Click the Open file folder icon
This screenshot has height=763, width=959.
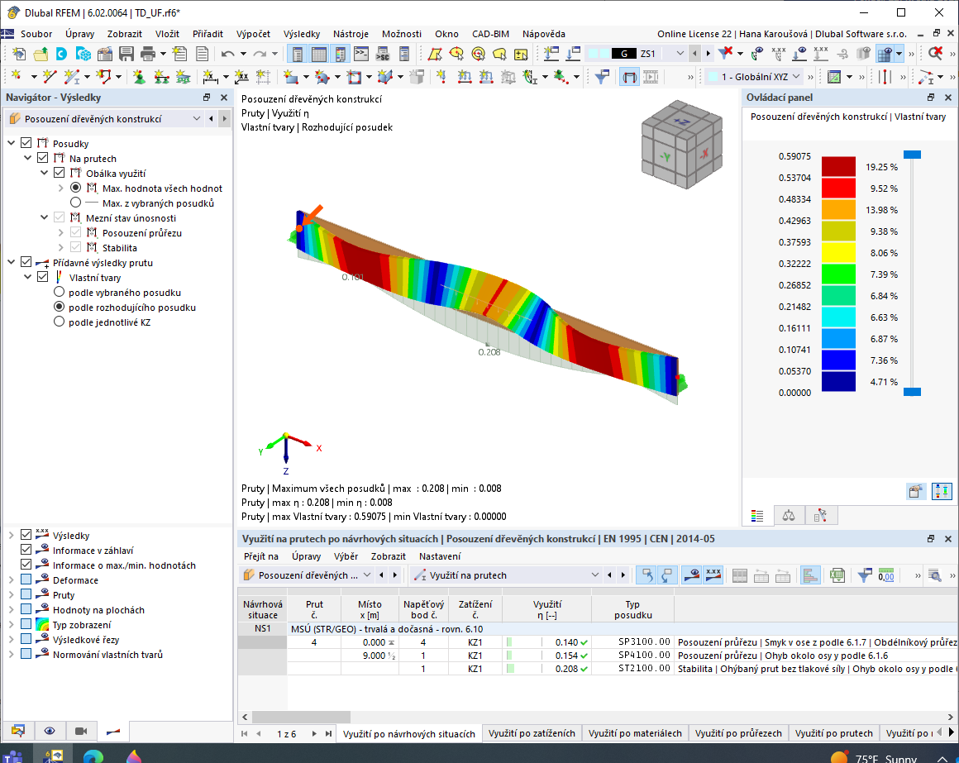pos(41,54)
